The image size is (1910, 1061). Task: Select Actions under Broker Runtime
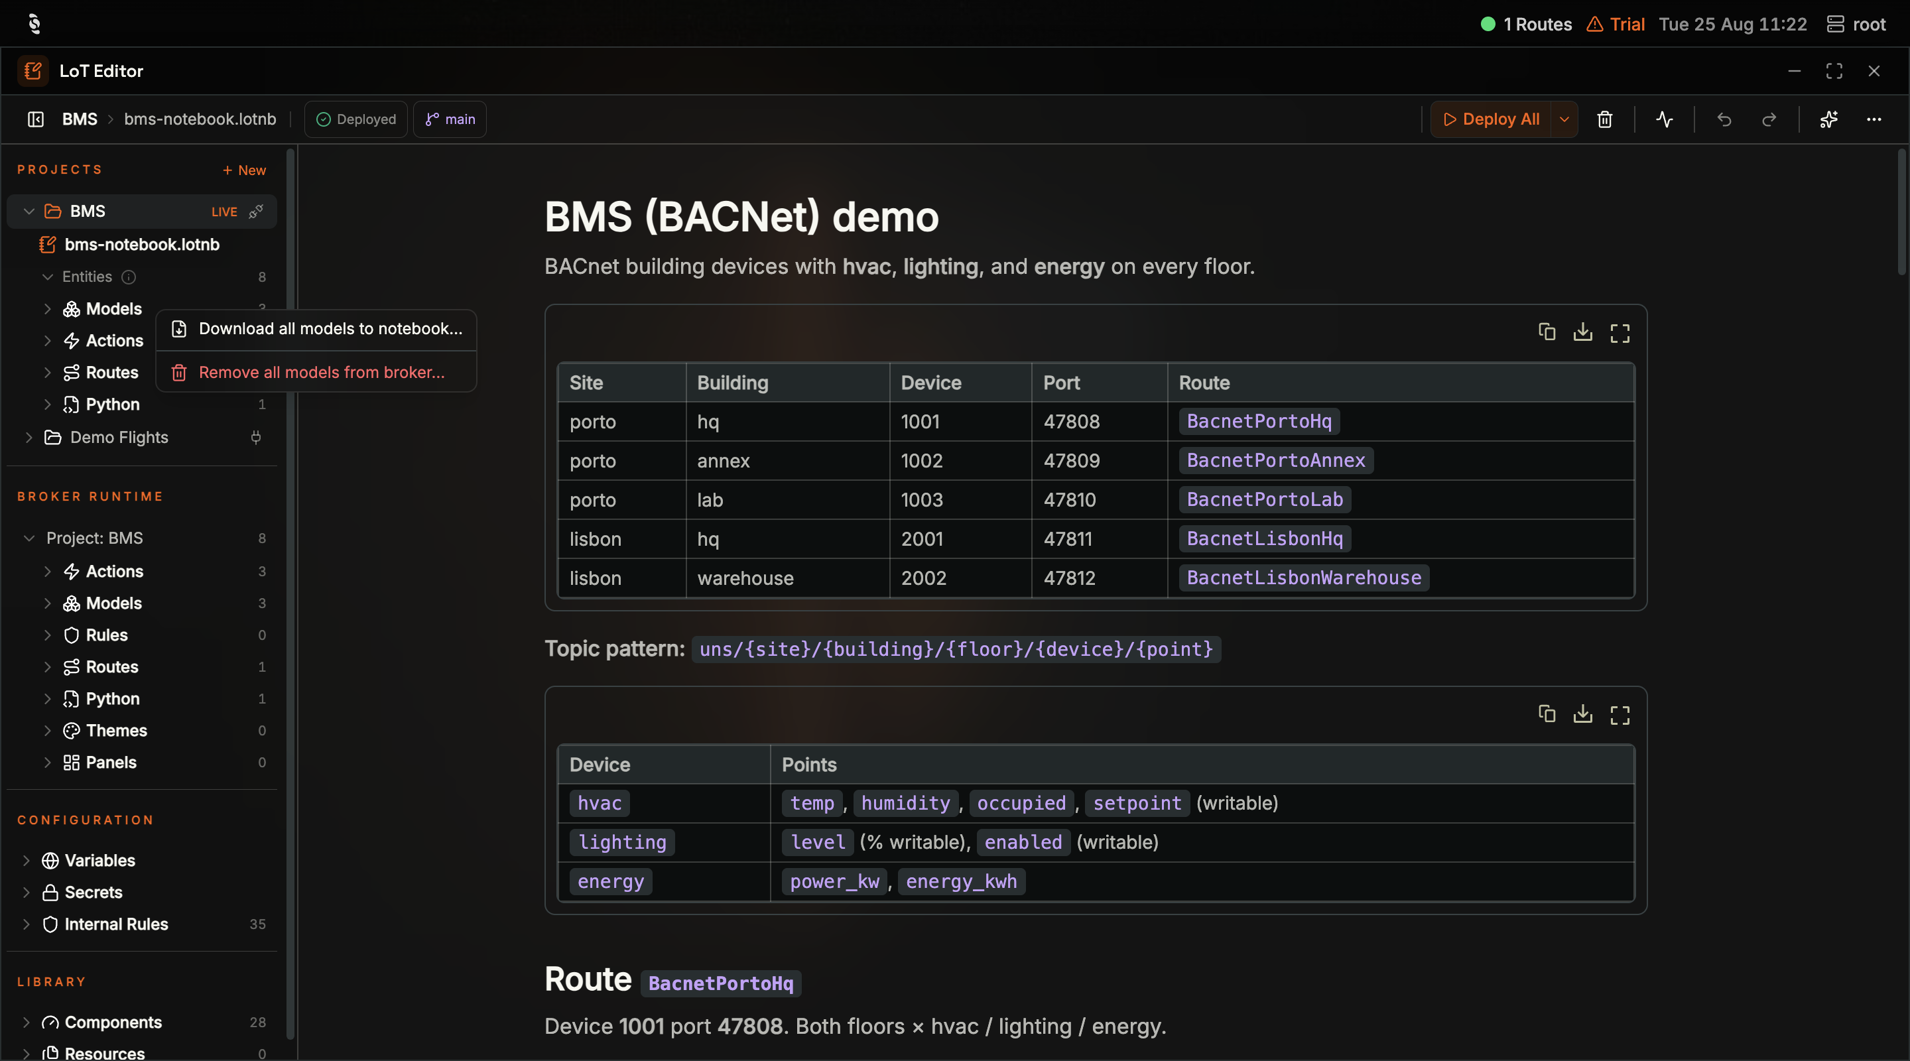click(115, 572)
